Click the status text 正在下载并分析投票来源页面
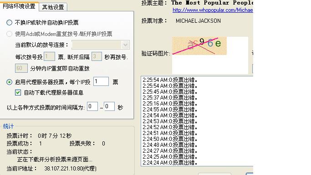Viewport: 311px width, 175px height. click(x=55, y=160)
